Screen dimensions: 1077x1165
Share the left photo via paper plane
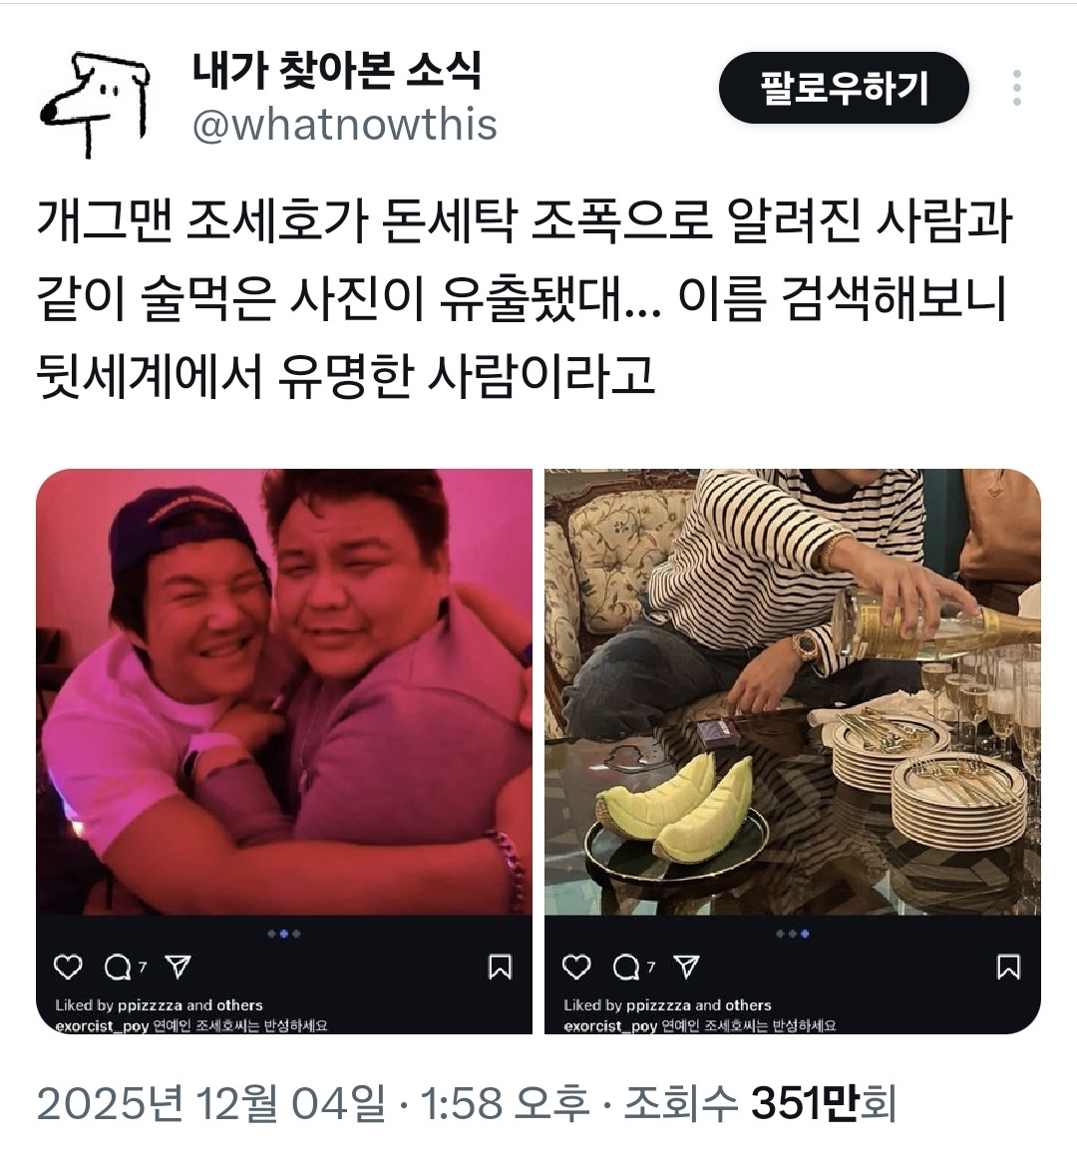179,967
